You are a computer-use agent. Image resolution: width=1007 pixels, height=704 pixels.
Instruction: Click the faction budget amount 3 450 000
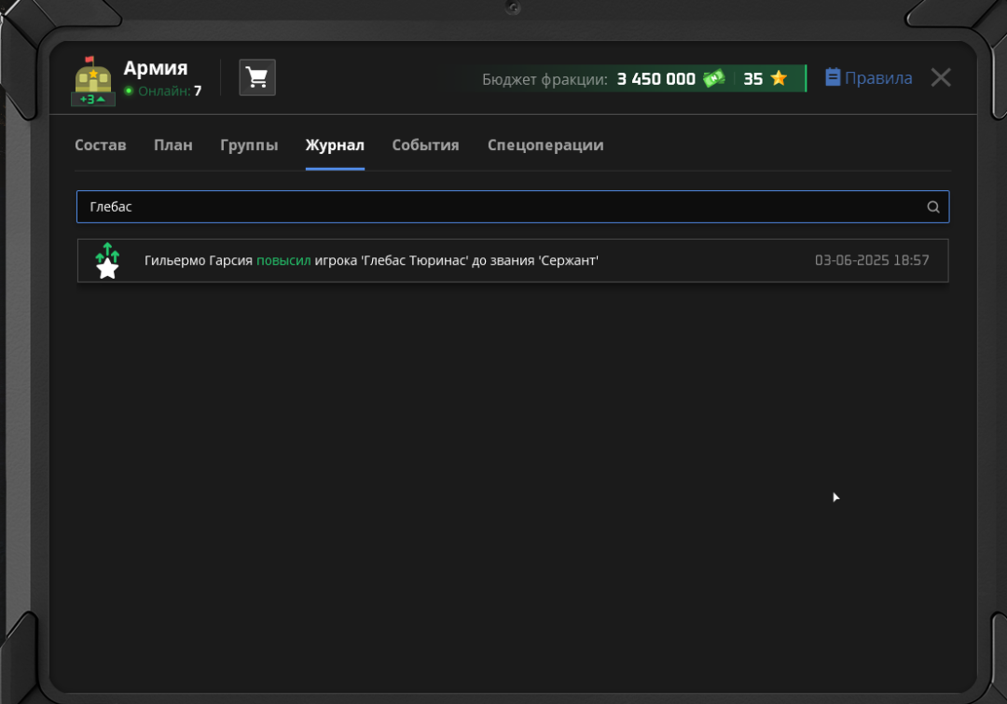655,79
